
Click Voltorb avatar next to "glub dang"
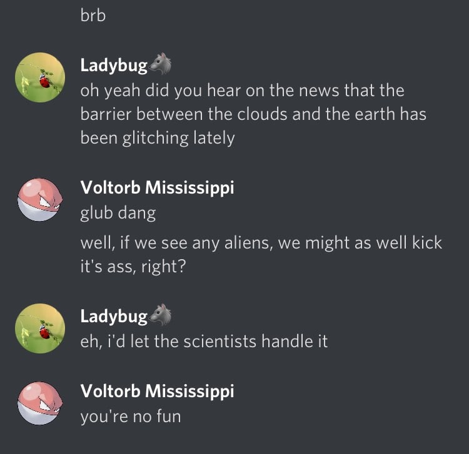40,200
